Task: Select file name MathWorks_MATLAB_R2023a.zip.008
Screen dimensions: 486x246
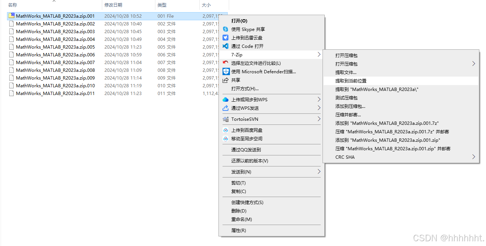Action: click(x=55, y=70)
